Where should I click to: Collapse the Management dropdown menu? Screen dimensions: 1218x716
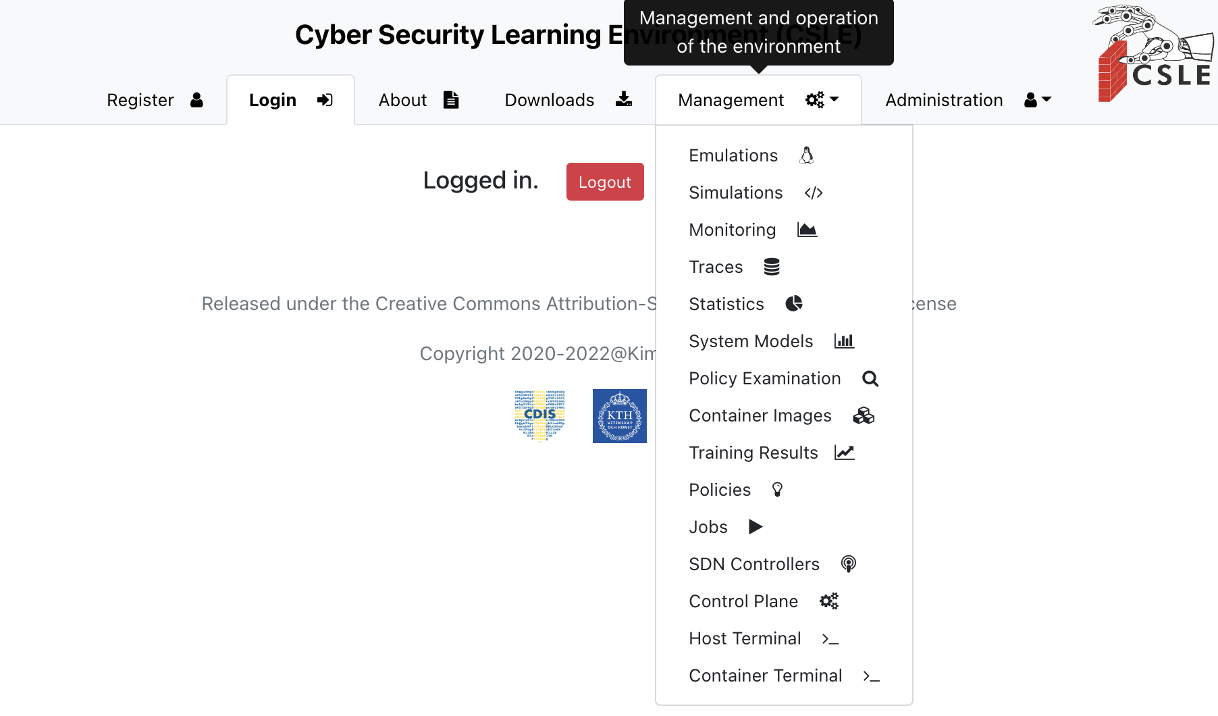pyautogui.click(x=758, y=100)
